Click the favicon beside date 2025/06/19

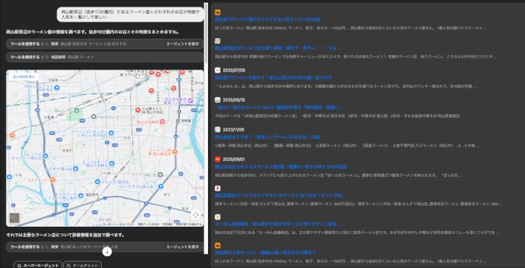click(x=218, y=100)
